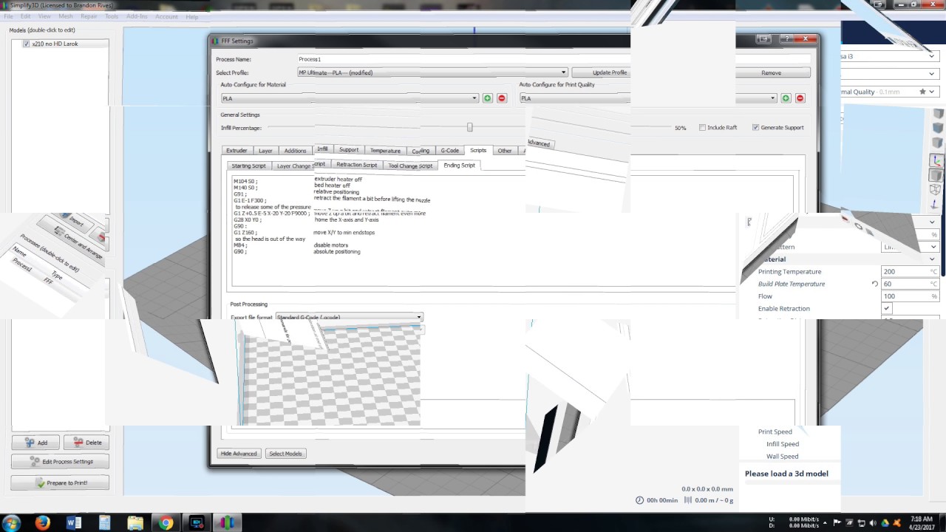Open Simplify3D taskbar icon

pyautogui.click(x=228, y=522)
